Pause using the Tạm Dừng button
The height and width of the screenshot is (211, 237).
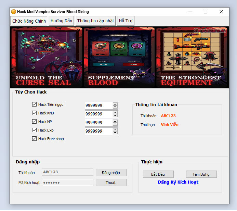click(x=201, y=174)
